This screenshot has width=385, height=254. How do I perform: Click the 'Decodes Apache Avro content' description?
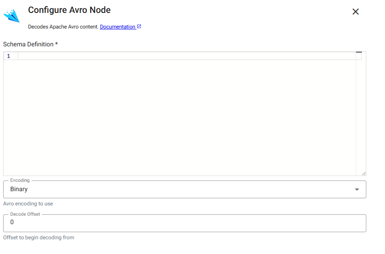pyautogui.click(x=63, y=27)
